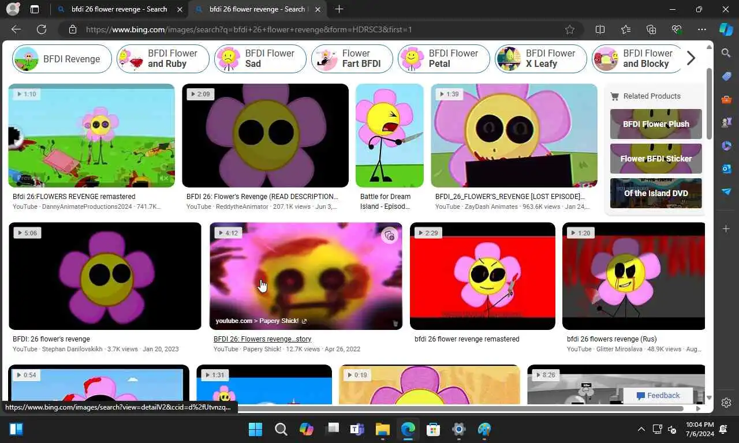Select BFDI Flower and Ruby chip

click(x=163, y=59)
